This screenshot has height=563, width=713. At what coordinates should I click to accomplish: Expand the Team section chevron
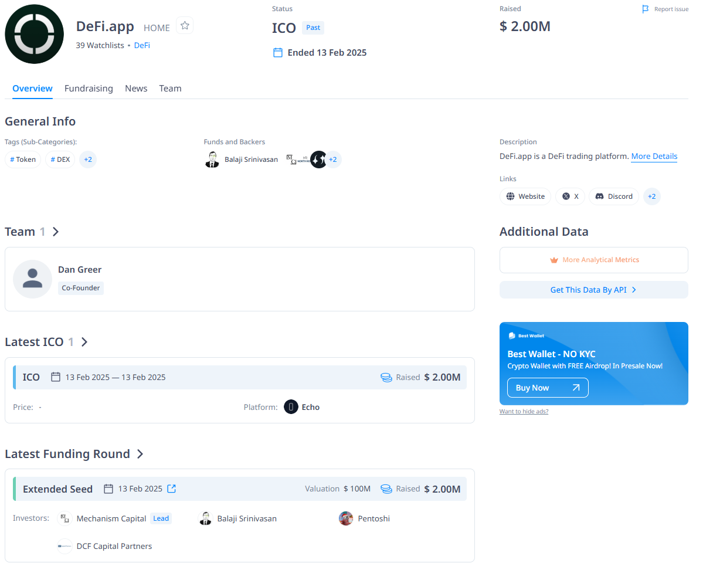point(56,232)
